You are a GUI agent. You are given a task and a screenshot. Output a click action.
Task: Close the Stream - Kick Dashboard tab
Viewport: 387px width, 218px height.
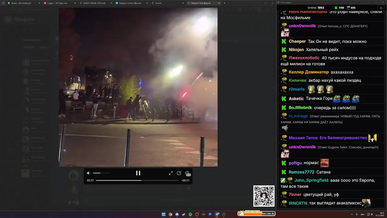[x=39, y=3]
